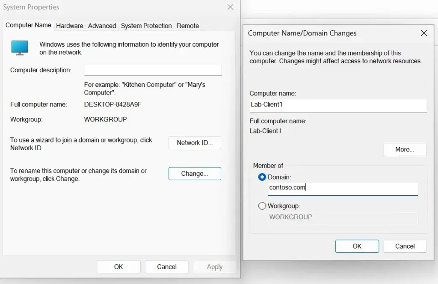Switch to the Remote tab
Screen dimensions: 438x284
[x=188, y=26]
